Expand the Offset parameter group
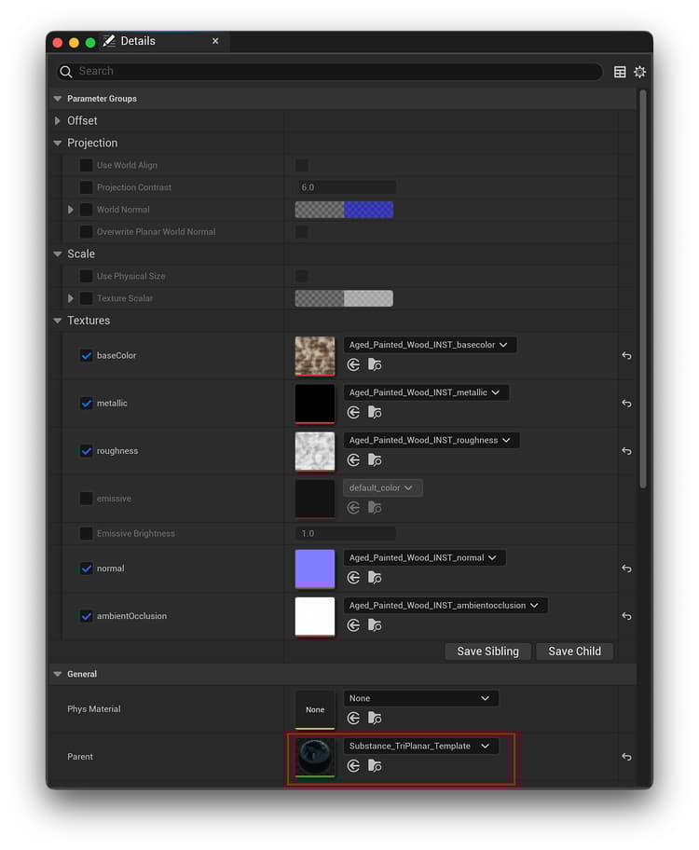699x850 pixels. [58, 121]
